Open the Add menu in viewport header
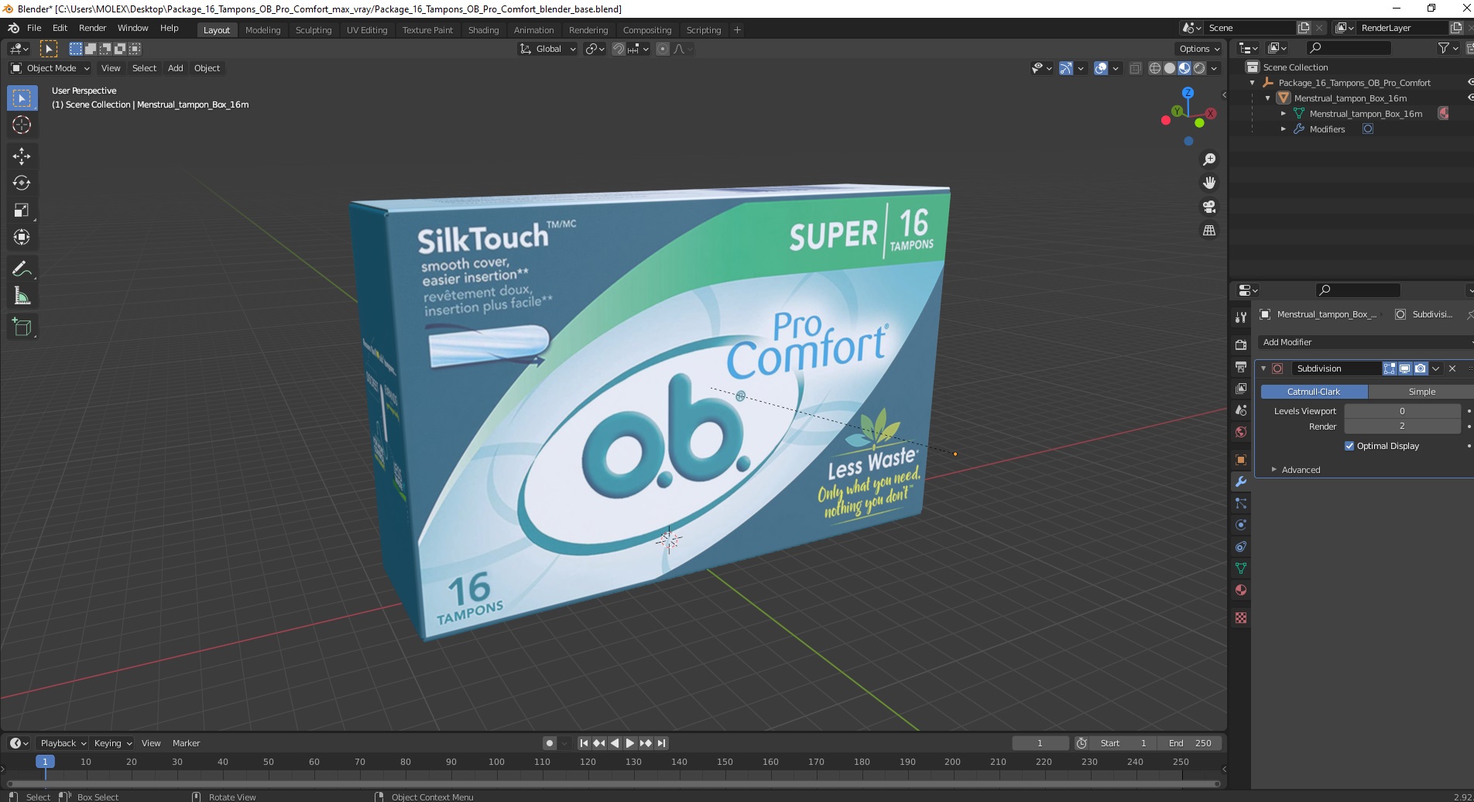The width and height of the screenshot is (1474, 802). point(176,68)
